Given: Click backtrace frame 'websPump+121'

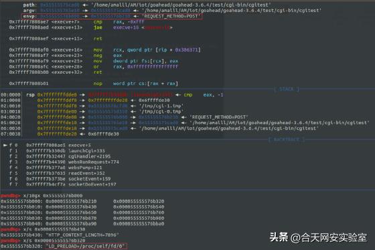Looking at the screenshot, I should [x=85, y=168].
